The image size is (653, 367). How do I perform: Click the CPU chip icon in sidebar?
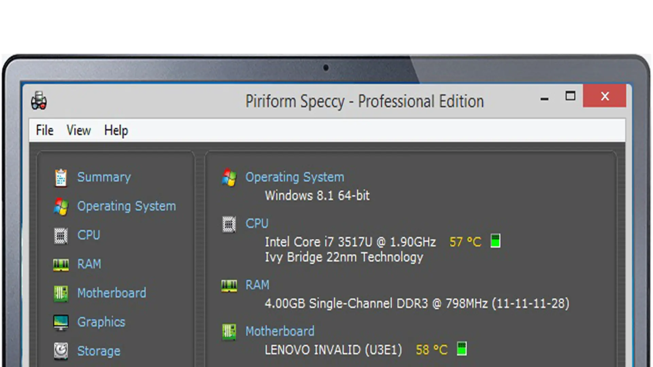point(61,235)
